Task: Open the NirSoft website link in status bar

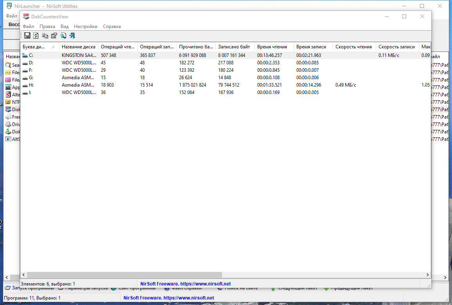Action: coord(185,284)
